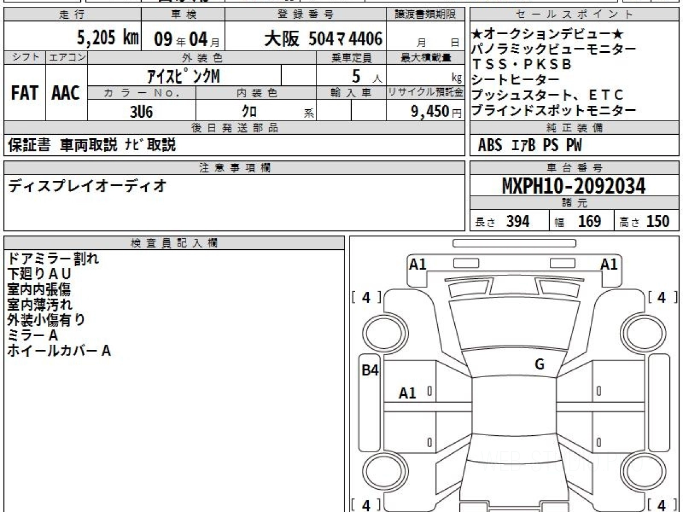Image resolution: width=683 pixels, height=512 pixels.
Task: Click the lower-left wheel circle in the diagram
Action: tap(380, 472)
